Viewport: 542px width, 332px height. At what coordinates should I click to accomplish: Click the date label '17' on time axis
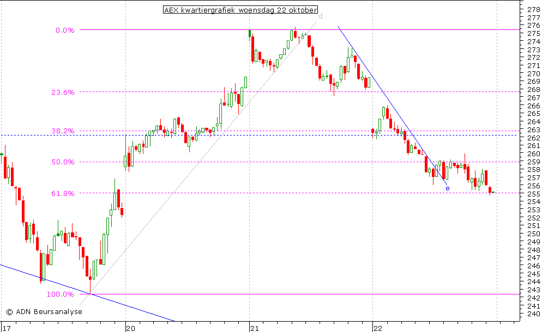tap(7, 328)
